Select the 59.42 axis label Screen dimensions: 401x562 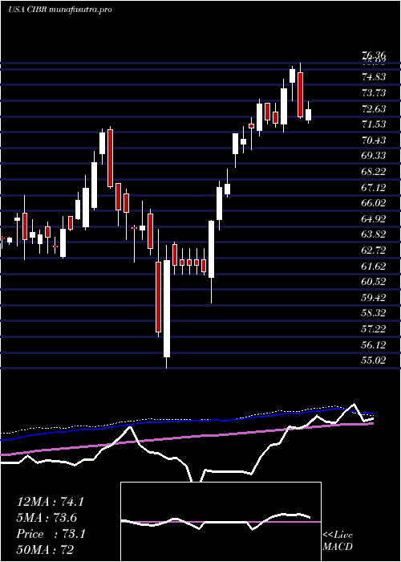[x=375, y=297]
